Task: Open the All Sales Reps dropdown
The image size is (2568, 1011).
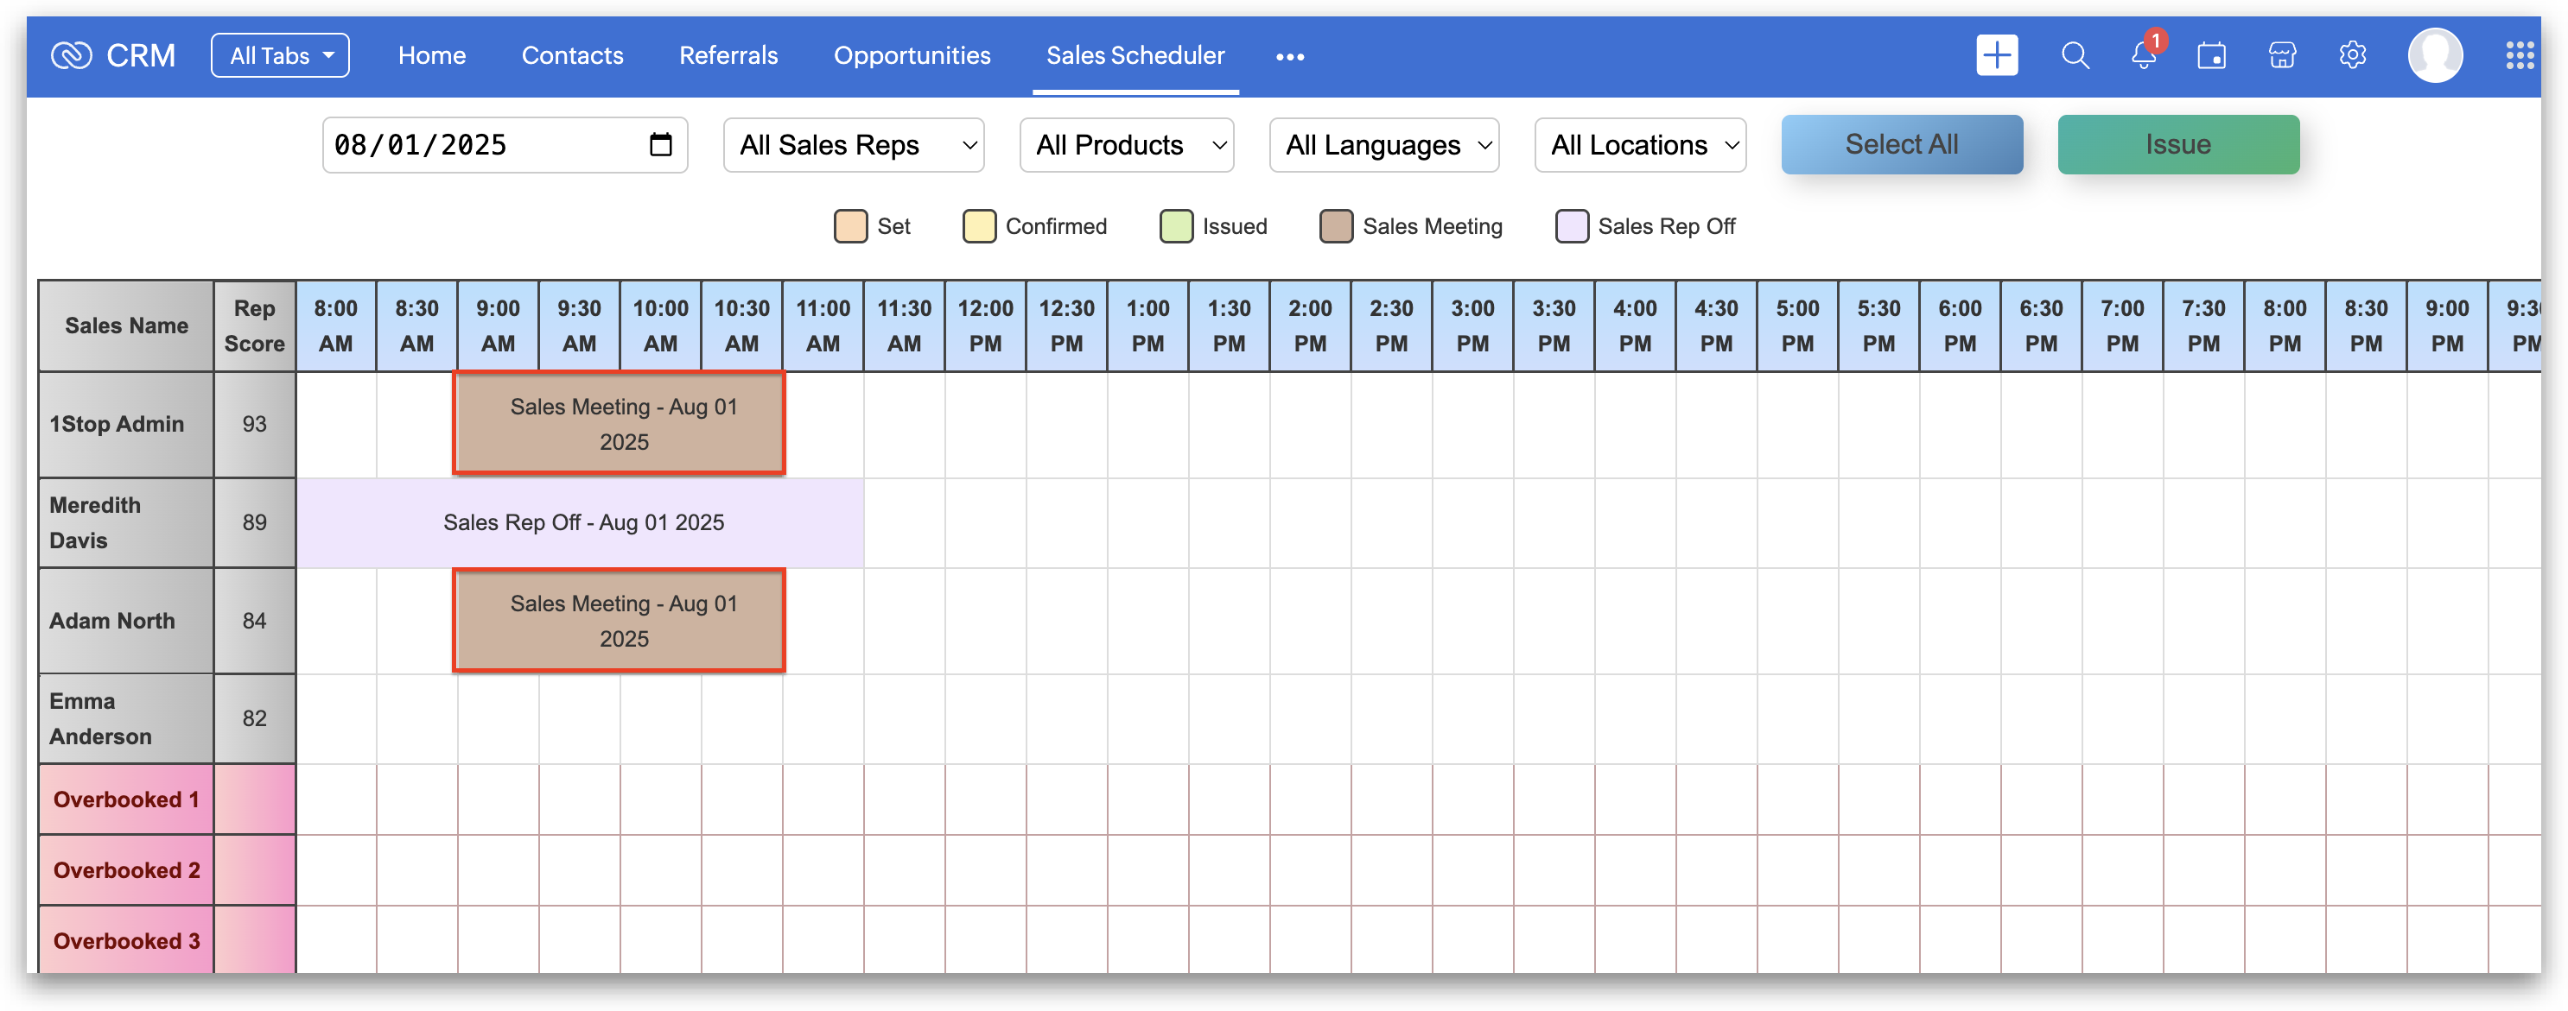Action: click(854, 145)
